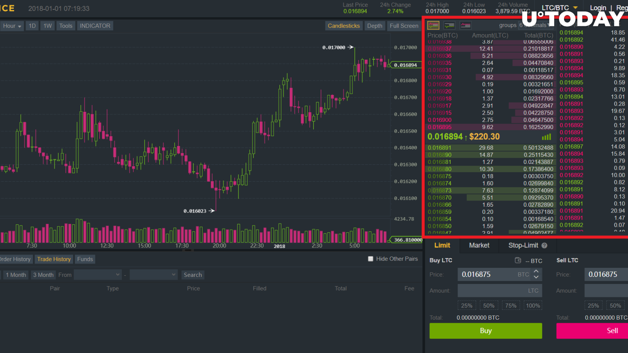
Task: Click the last price 0.016894 in order book
Action: (x=445, y=137)
